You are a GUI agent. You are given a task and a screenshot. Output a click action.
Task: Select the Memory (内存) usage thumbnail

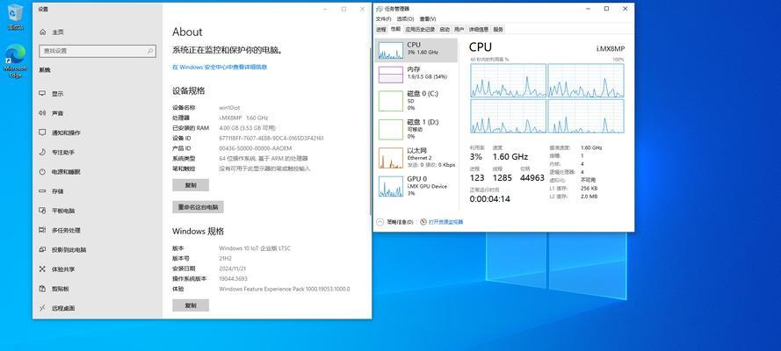coord(390,75)
